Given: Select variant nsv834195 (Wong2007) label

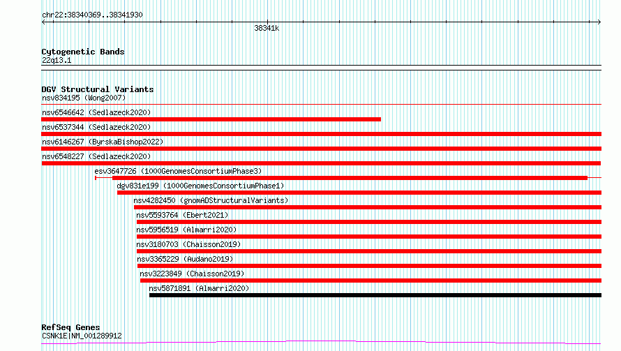Looking at the screenshot, I should 84,98.
